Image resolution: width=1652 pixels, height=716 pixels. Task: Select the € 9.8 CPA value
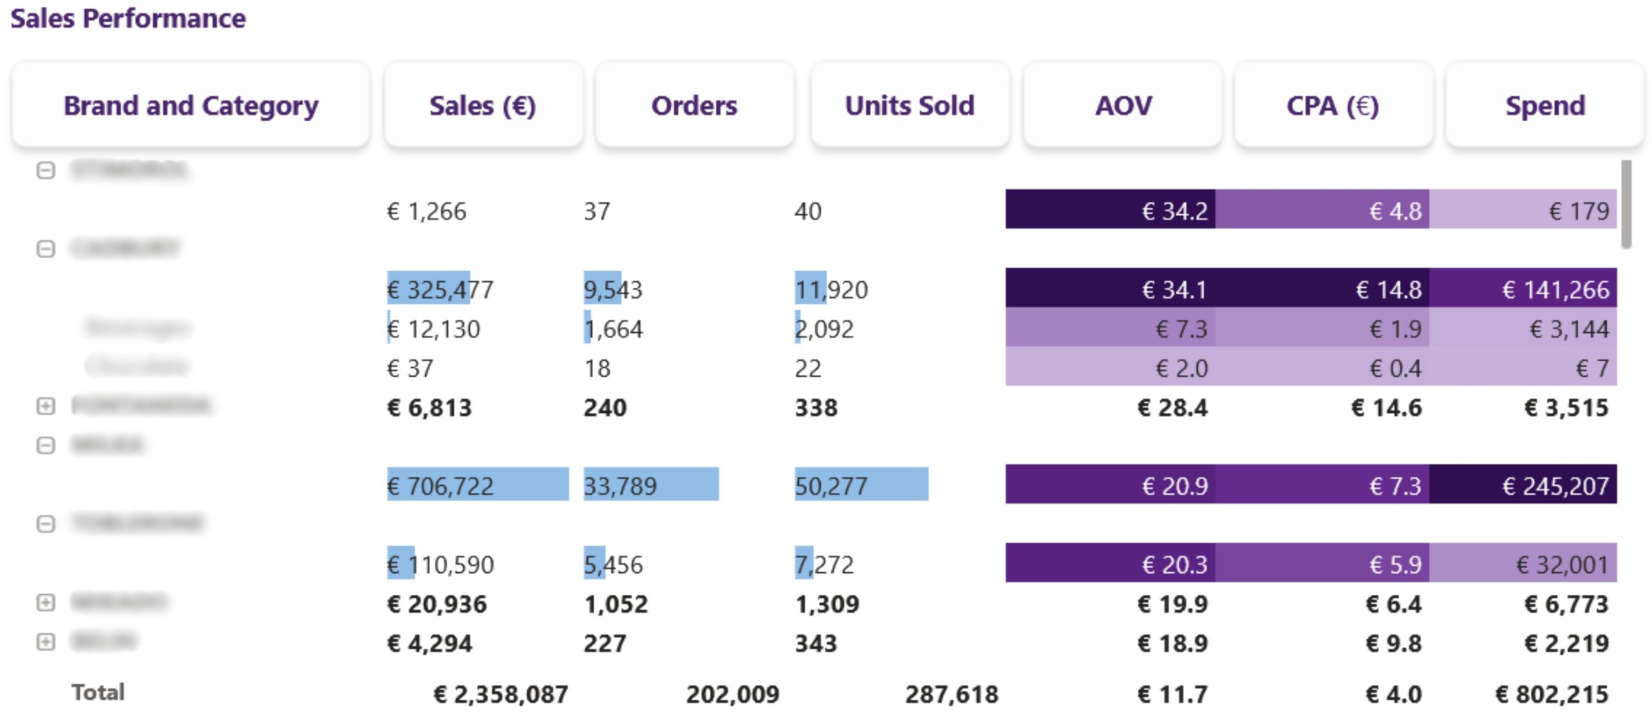tap(1393, 644)
